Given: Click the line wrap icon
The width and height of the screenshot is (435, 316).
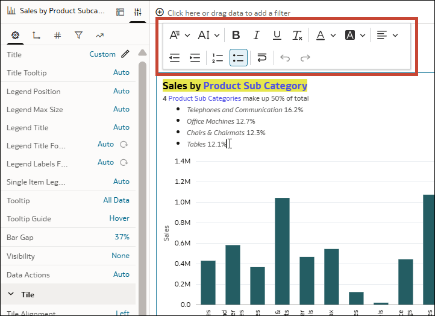Looking at the screenshot, I should (262, 58).
